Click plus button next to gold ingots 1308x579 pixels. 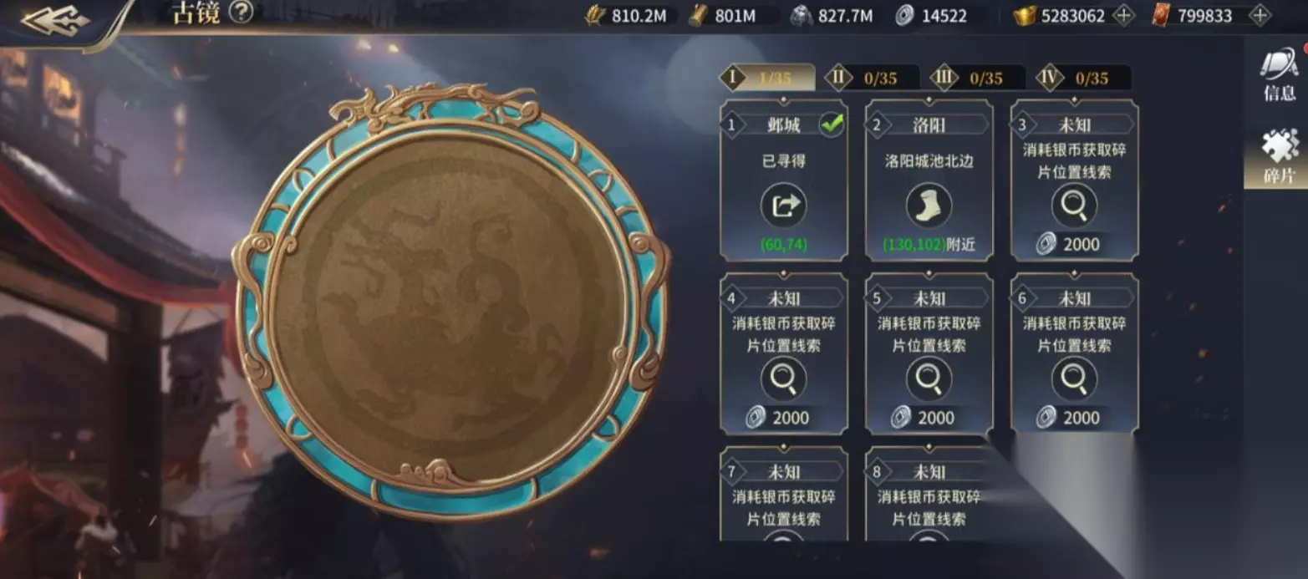[1125, 15]
